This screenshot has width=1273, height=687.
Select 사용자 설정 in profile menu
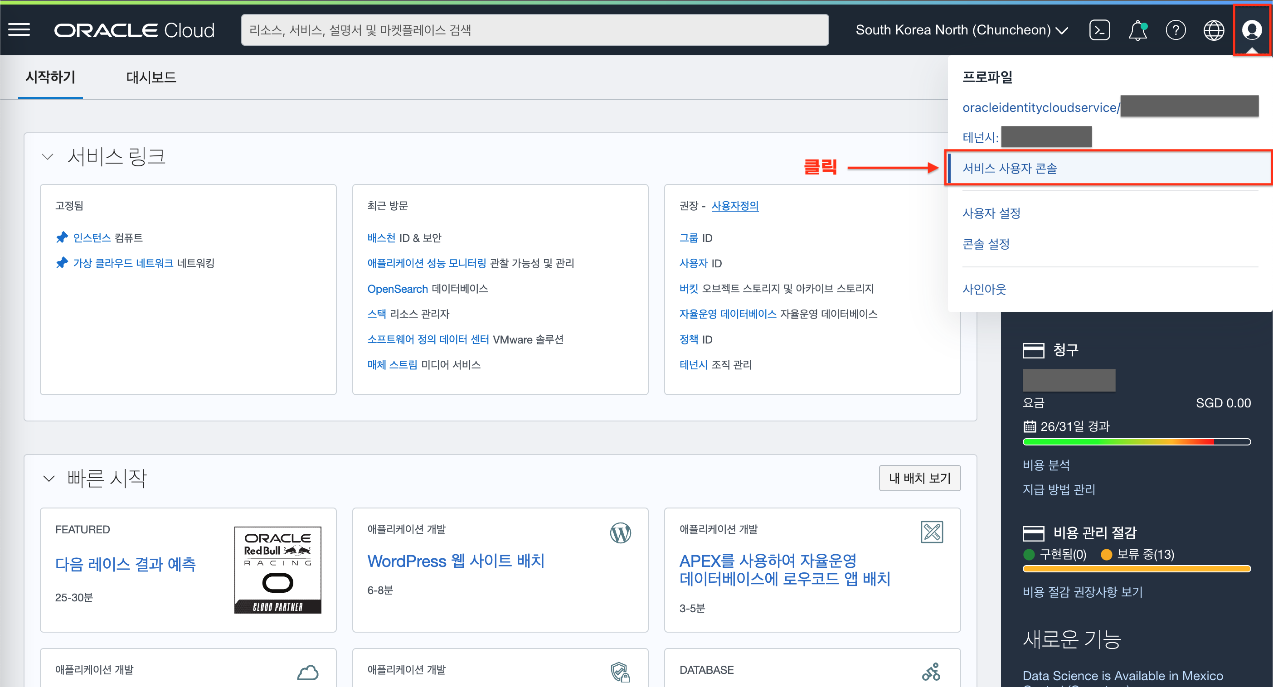click(x=991, y=213)
